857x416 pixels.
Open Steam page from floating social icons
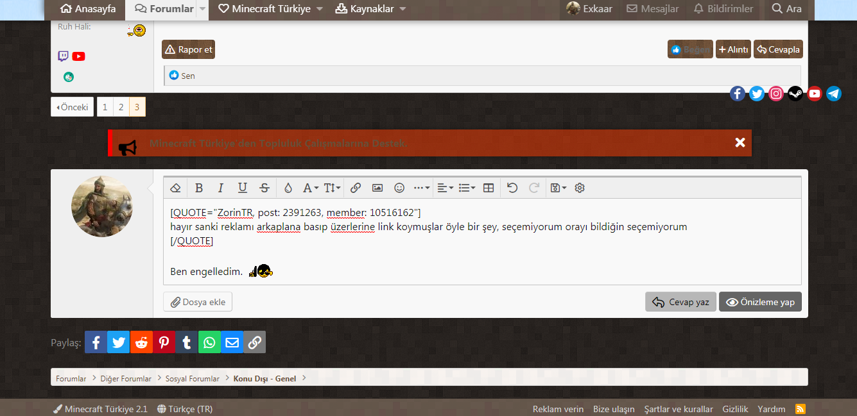pos(795,94)
